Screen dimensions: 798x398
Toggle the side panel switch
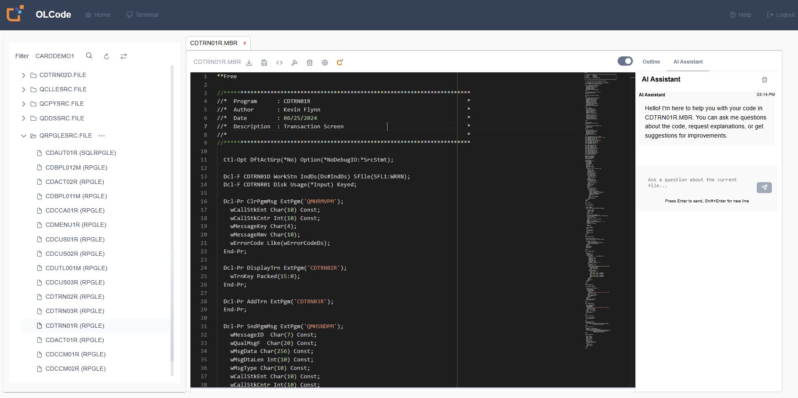pos(625,61)
